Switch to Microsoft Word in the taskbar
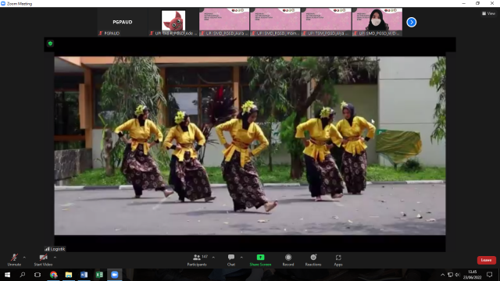The width and height of the screenshot is (500, 281). coord(84,275)
